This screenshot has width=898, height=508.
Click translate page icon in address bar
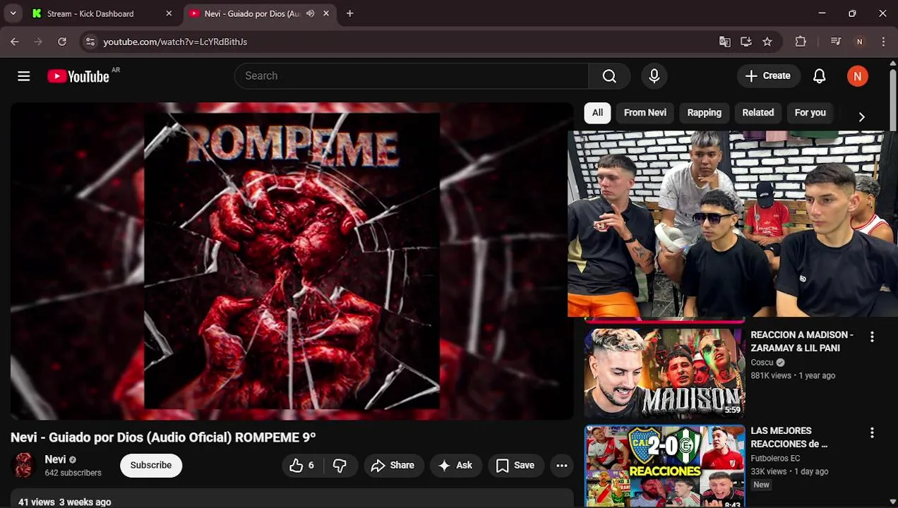click(x=724, y=42)
